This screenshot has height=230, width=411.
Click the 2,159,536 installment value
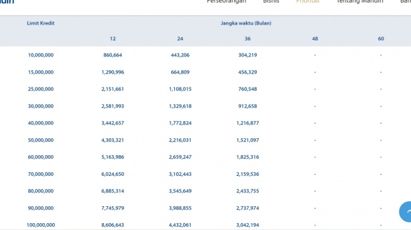tap(248, 174)
